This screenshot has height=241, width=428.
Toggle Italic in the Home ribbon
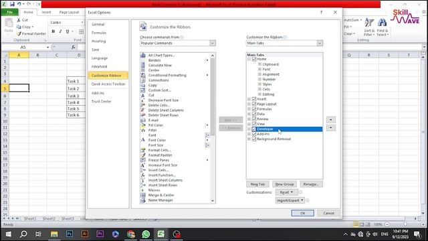click(x=60, y=31)
